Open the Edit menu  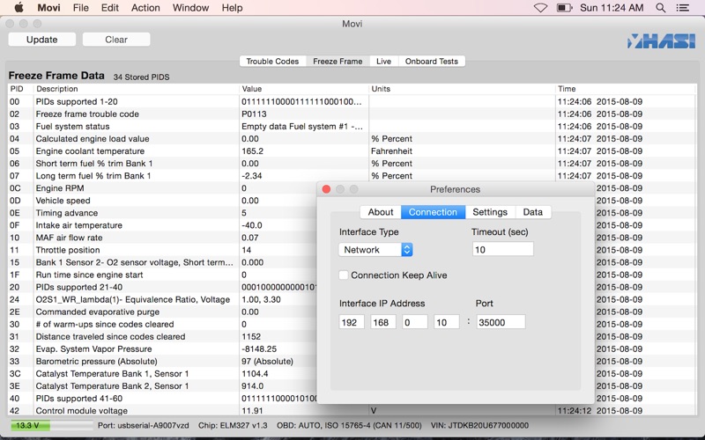[x=109, y=8]
